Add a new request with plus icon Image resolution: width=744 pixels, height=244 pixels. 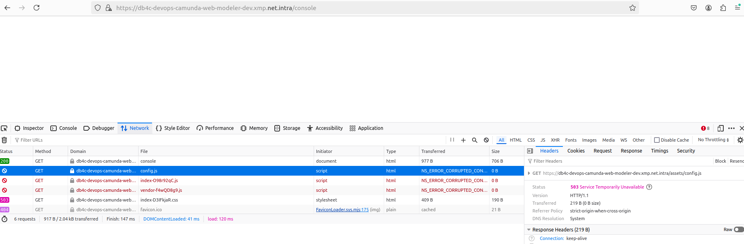click(x=463, y=140)
